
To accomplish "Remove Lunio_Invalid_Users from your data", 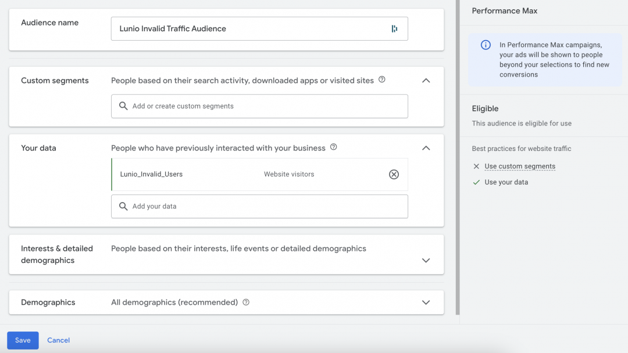I will point(394,174).
